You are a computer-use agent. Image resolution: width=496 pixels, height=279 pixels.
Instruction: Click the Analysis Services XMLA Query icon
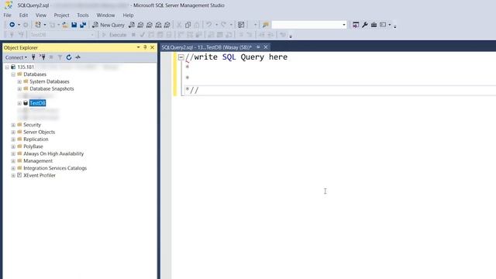click(x=158, y=25)
